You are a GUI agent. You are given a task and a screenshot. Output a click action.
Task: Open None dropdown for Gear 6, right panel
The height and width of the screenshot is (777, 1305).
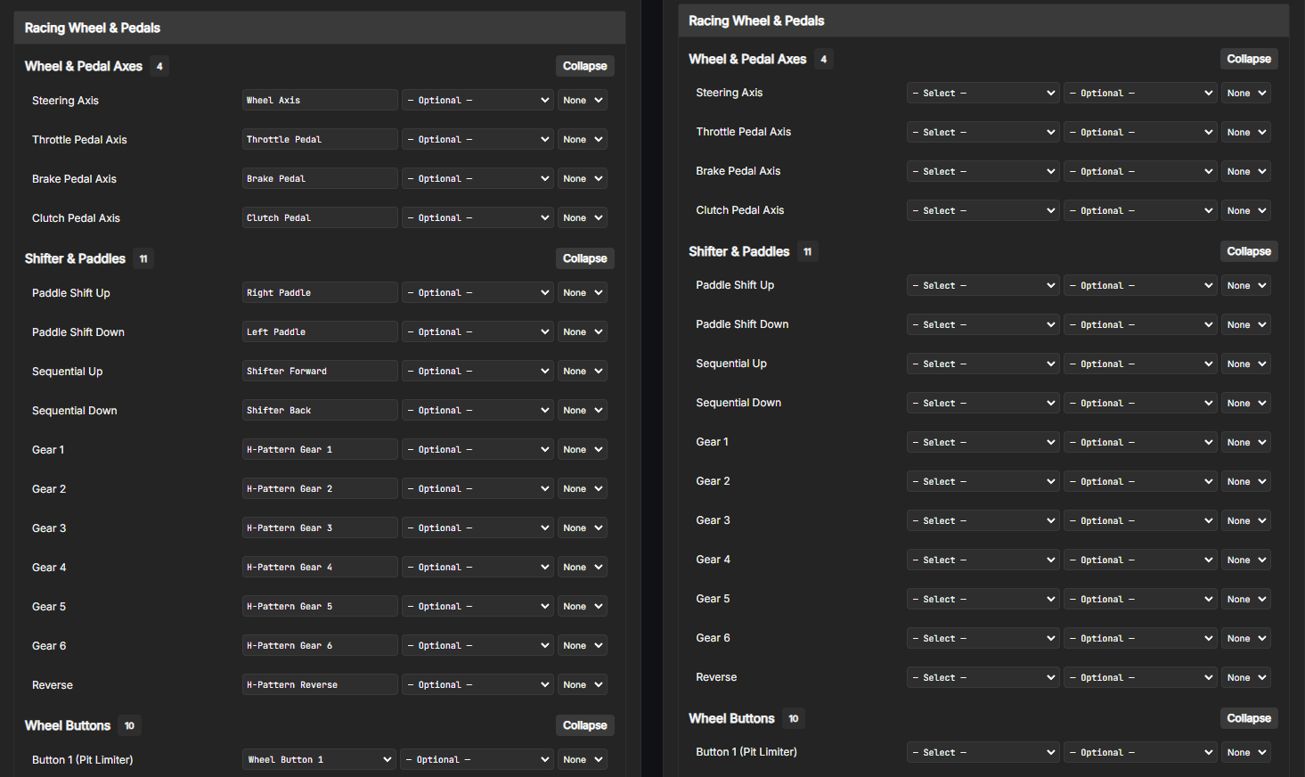(1246, 638)
